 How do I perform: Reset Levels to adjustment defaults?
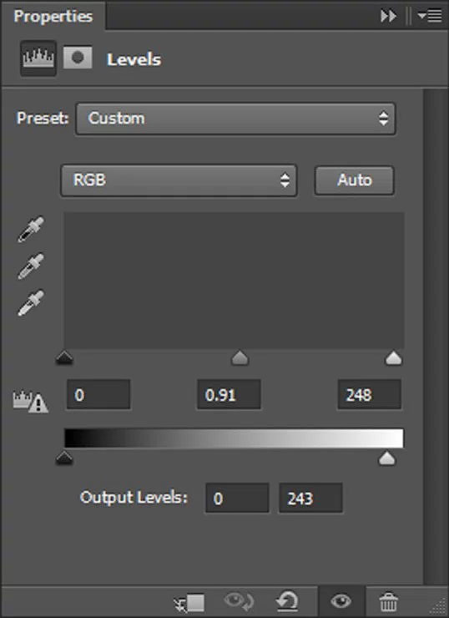coord(287,601)
